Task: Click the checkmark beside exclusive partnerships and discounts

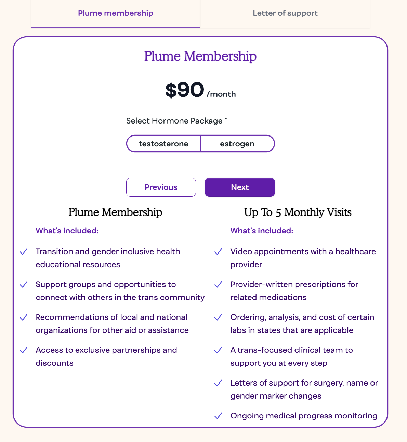Action: 24,350
